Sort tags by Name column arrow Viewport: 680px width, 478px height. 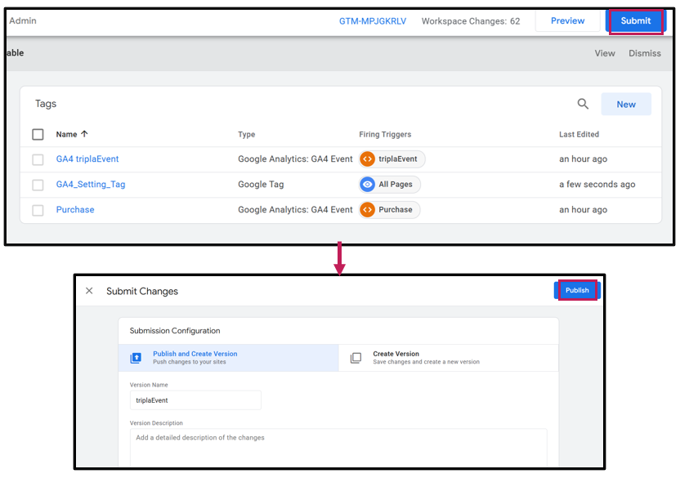84,134
